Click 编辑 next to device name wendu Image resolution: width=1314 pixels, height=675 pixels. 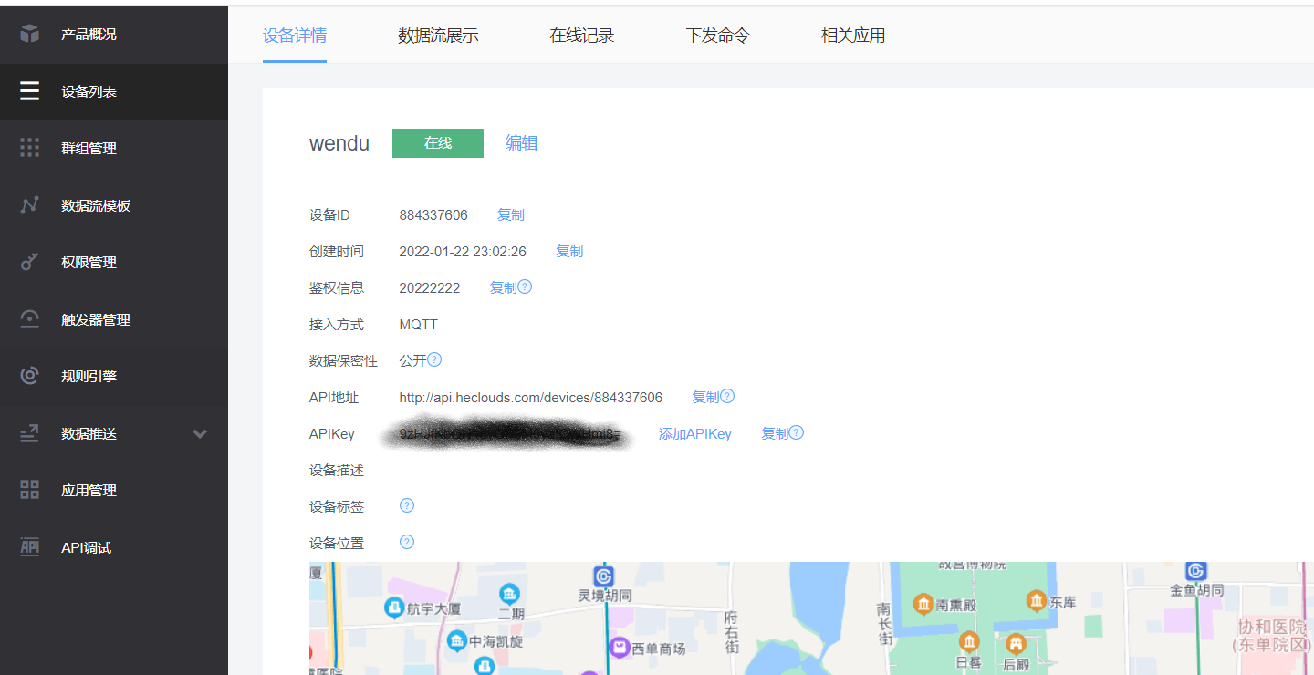[522, 143]
